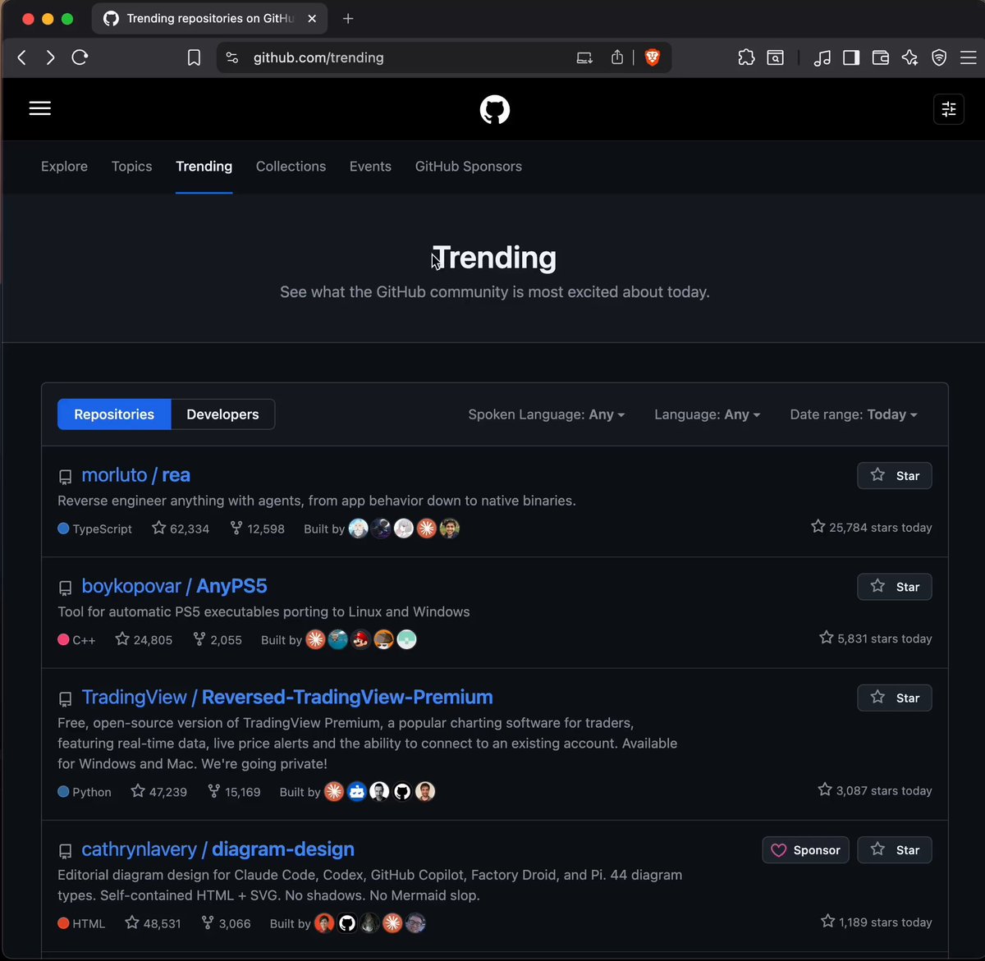Image resolution: width=985 pixels, height=961 pixels.
Task: Switch to the Developers toggle button
Action: (222, 414)
